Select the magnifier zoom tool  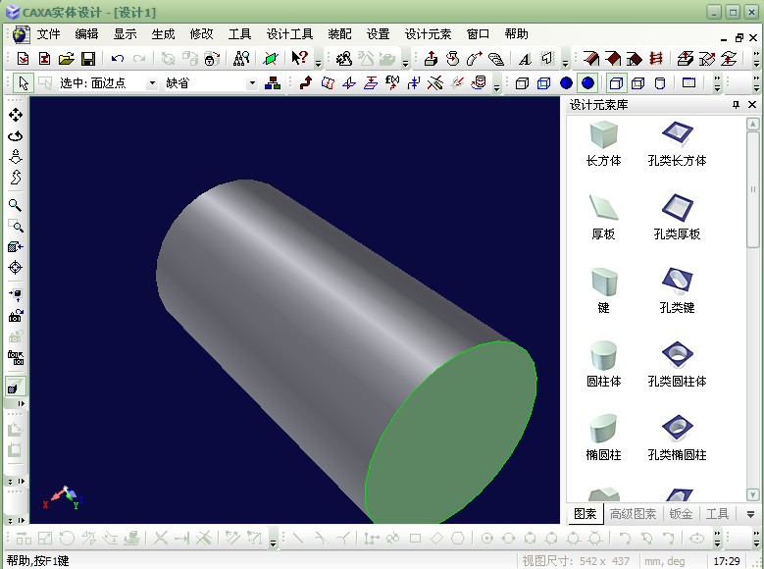tap(16, 205)
